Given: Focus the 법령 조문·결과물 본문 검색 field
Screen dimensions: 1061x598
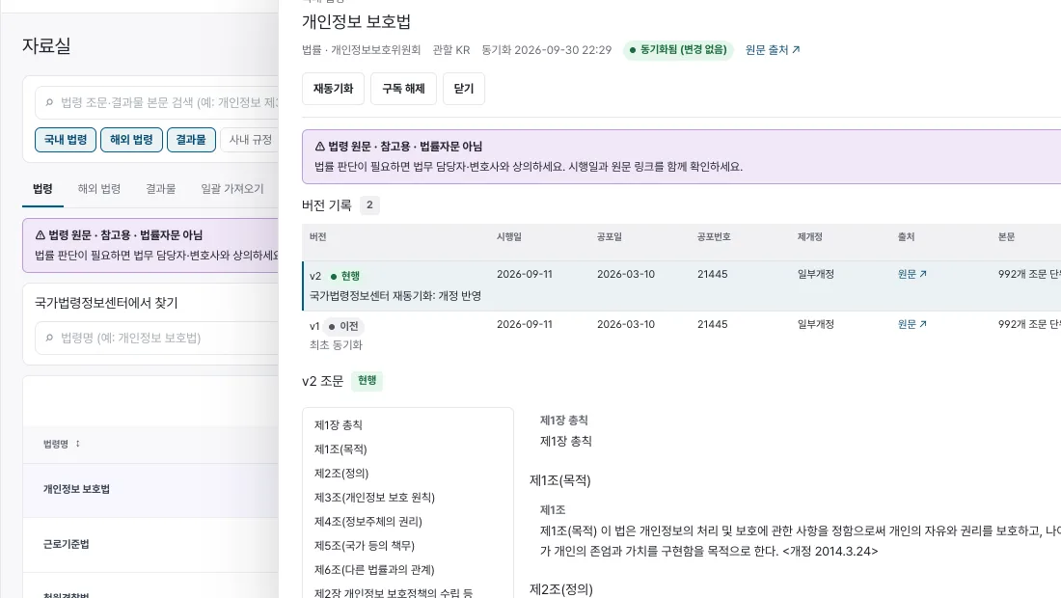Looking at the screenshot, I should [157, 102].
